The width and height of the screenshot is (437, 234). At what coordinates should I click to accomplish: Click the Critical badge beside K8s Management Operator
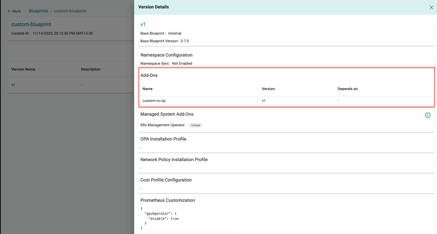tap(195, 125)
